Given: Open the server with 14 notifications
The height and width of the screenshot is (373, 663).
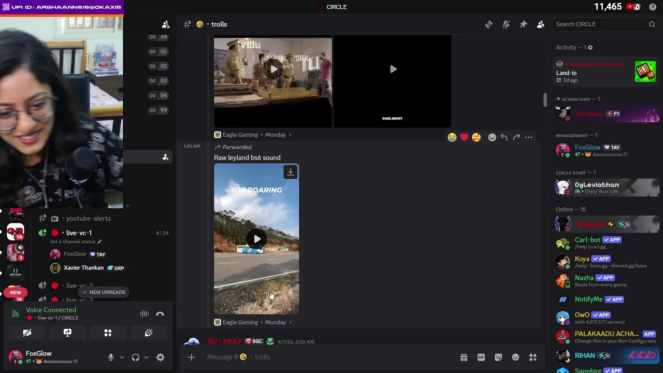Looking at the screenshot, I should [x=16, y=232].
